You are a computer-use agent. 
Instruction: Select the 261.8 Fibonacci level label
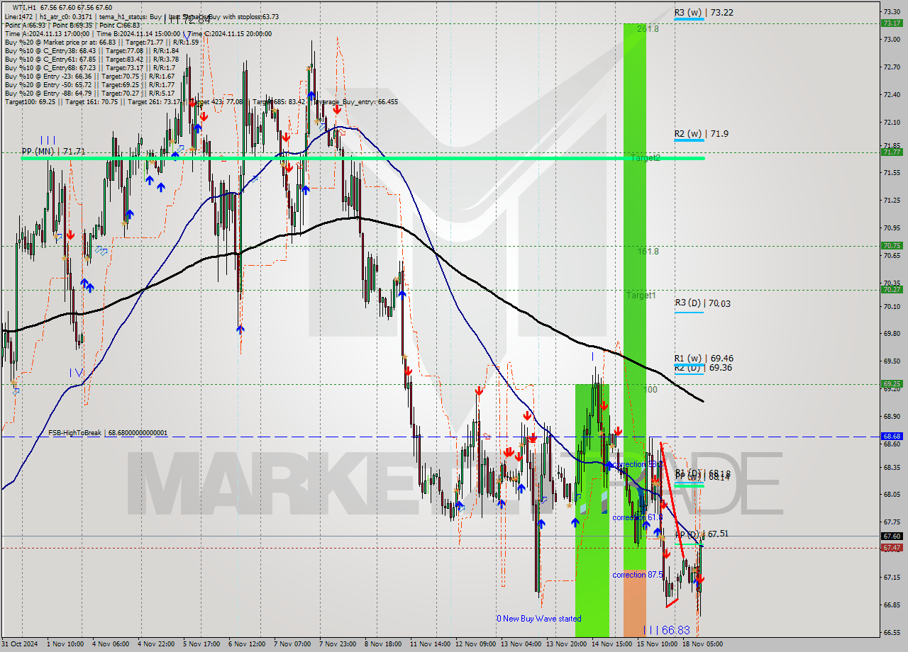648,29
